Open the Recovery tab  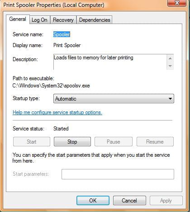[x=63, y=20]
